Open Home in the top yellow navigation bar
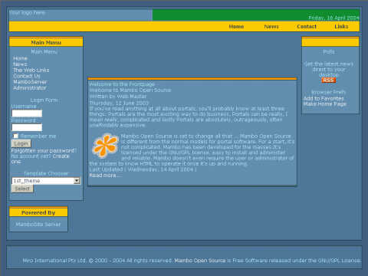Screen dimensions: 368x276 pyautogui.click(x=236, y=27)
